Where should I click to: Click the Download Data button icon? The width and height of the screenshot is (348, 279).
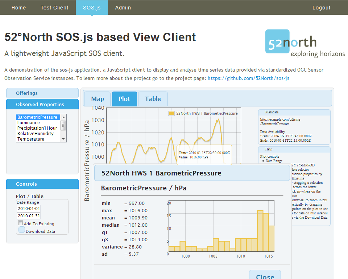[x=22, y=230]
